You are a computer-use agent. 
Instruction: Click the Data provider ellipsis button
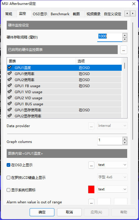(91, 126)
